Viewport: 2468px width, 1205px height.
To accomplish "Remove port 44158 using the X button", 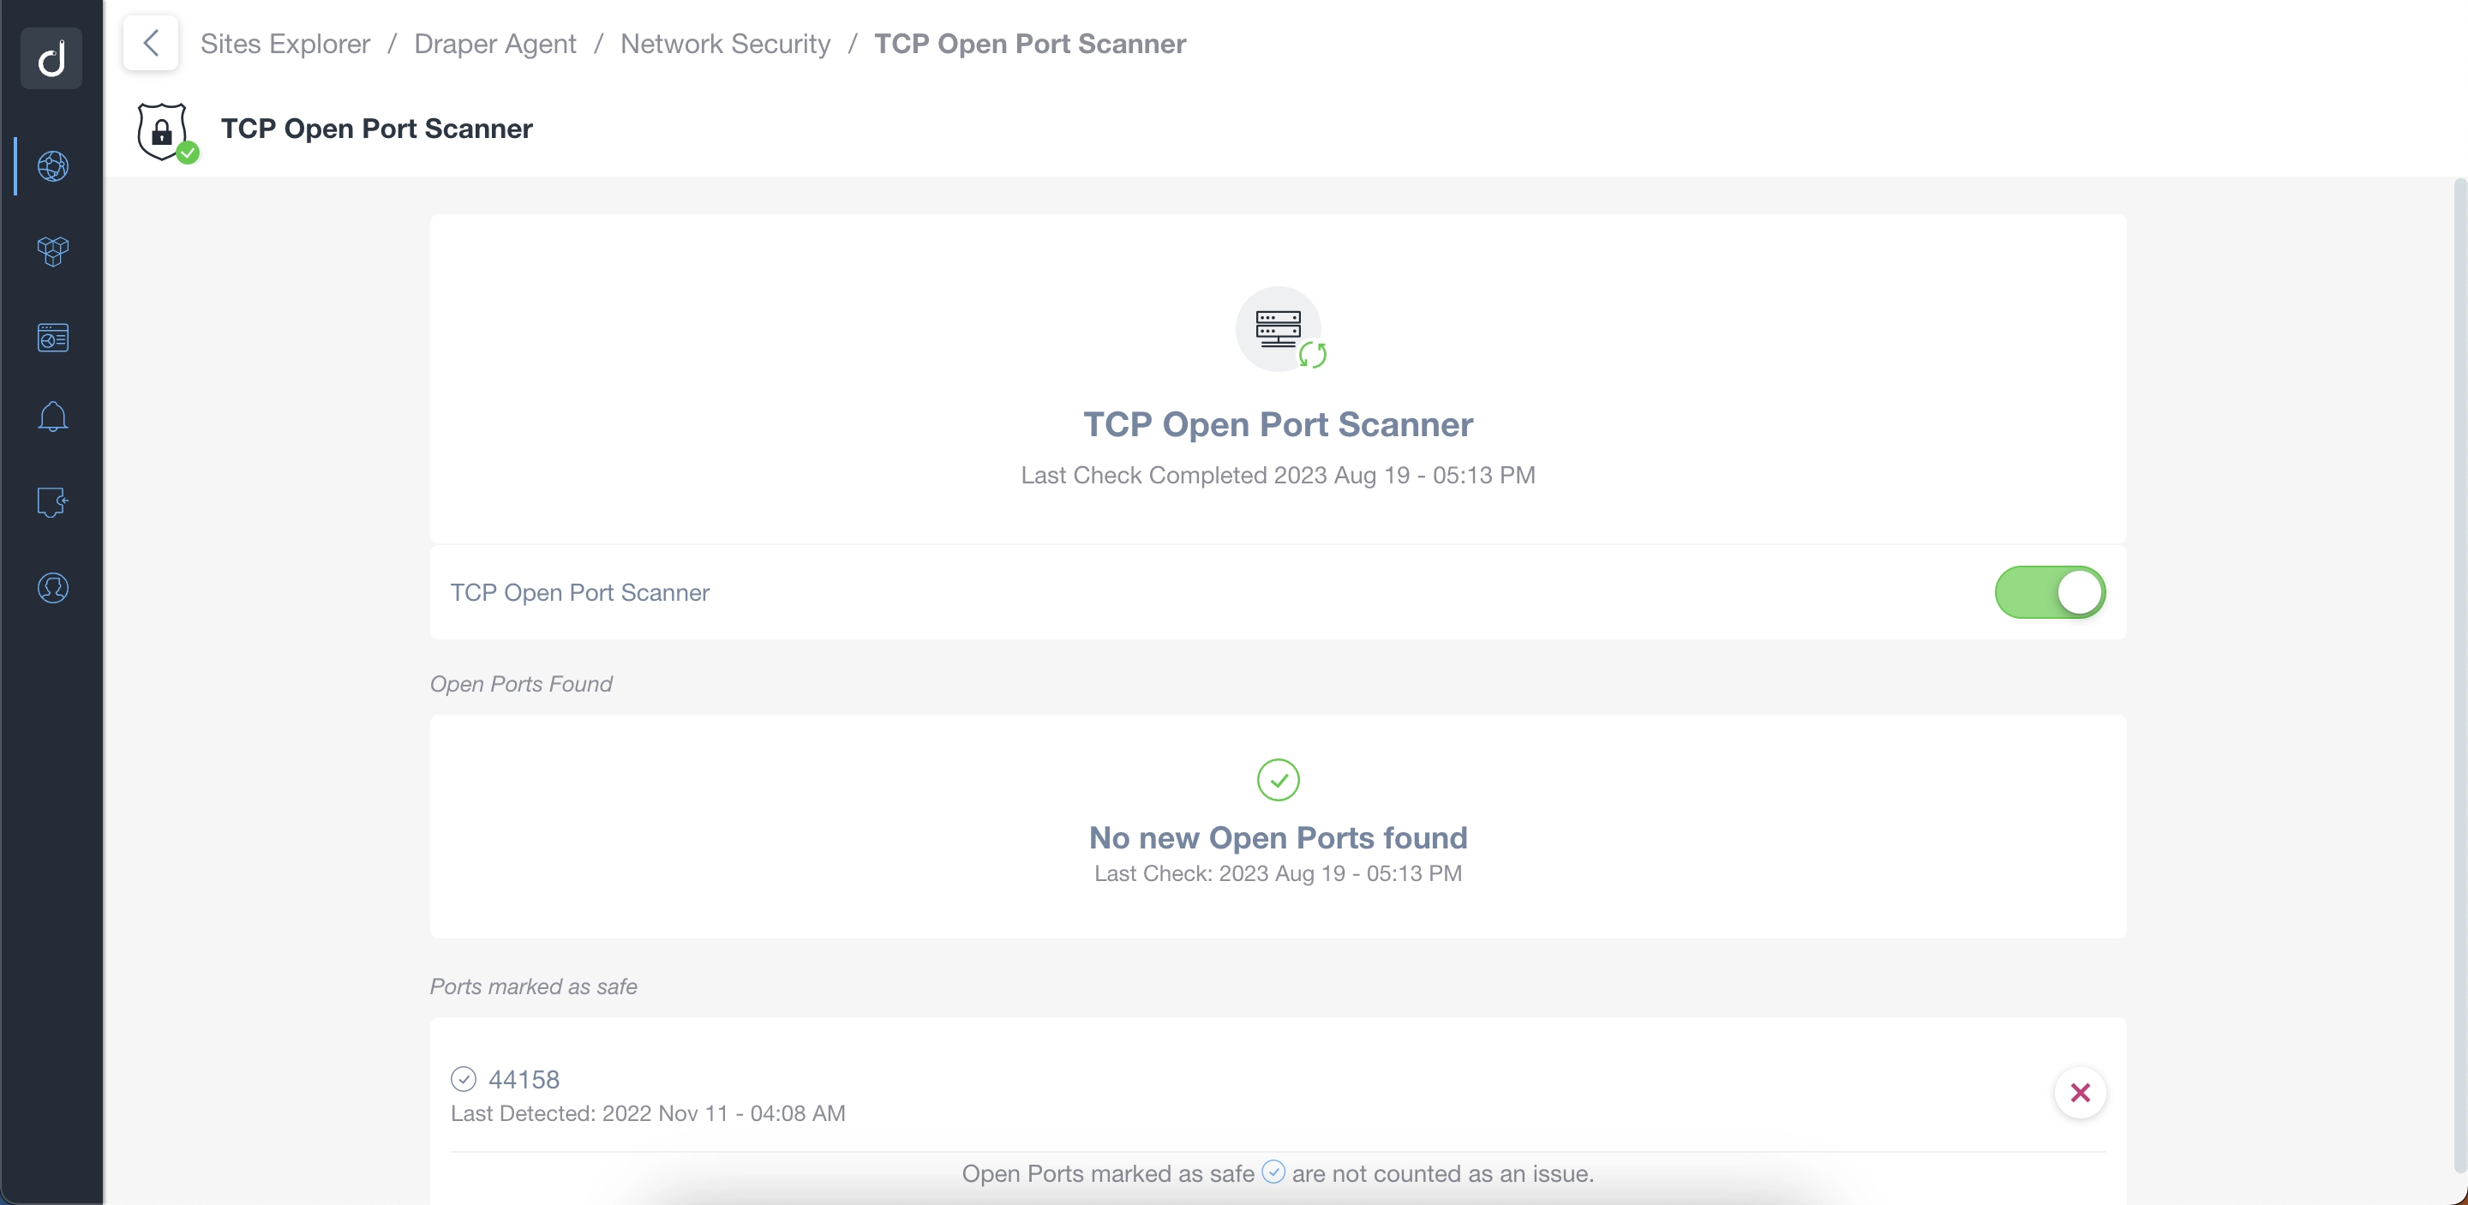I will (2080, 1093).
